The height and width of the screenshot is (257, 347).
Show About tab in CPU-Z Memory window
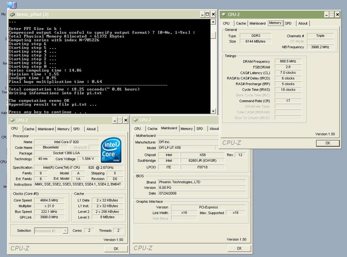click(303, 23)
